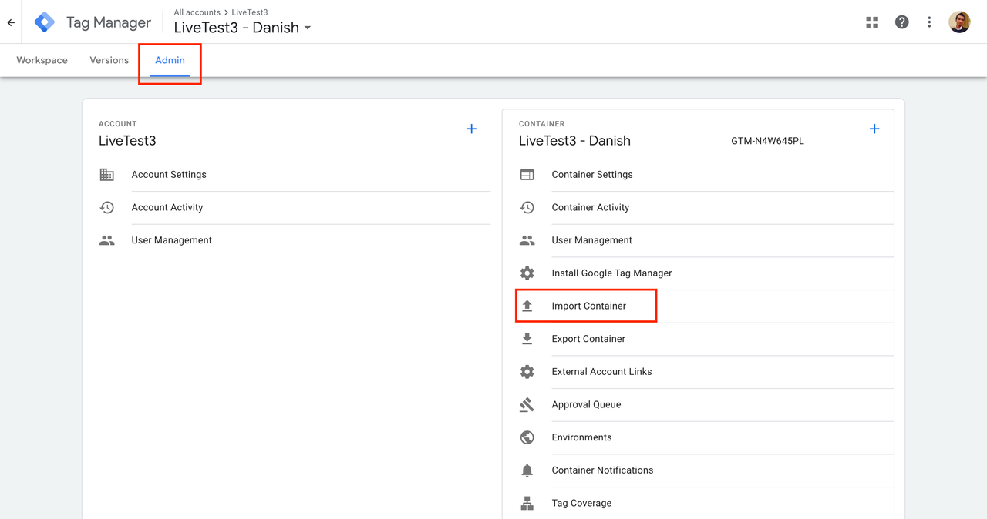Click the Tag Coverage sitemap icon

(x=527, y=503)
